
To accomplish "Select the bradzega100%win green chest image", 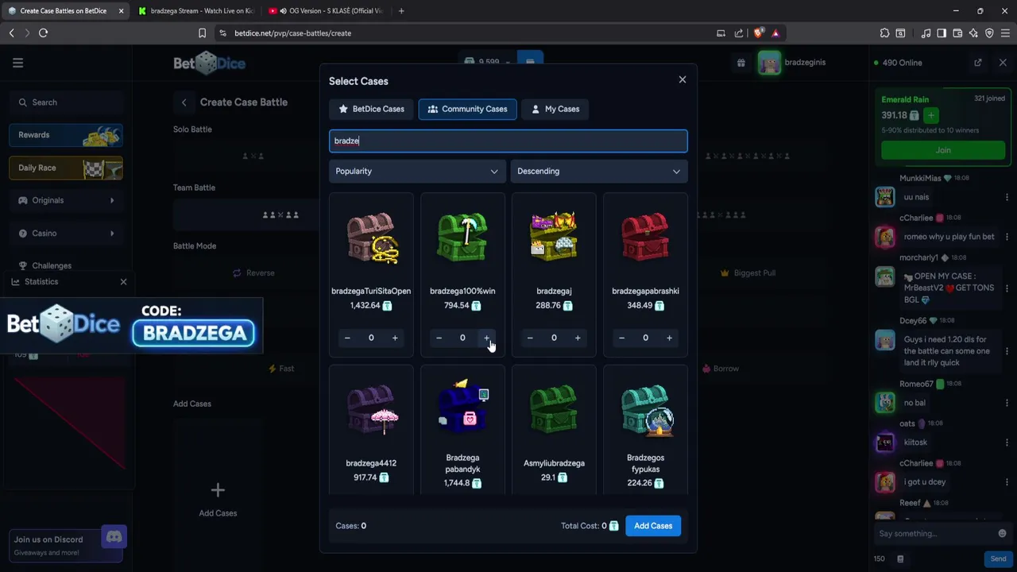I will point(462,238).
